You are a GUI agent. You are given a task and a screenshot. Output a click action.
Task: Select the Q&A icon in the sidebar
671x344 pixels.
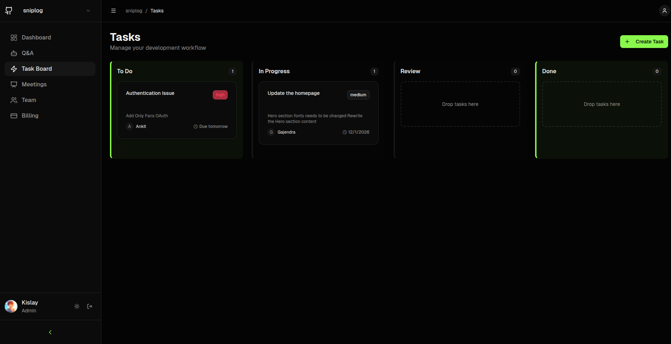tap(14, 53)
